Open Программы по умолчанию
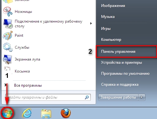This screenshot has width=157, height=119. [125, 73]
